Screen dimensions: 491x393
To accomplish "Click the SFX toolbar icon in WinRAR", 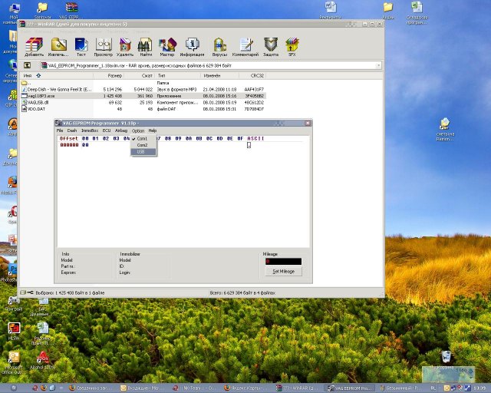I will pyautogui.click(x=292, y=47).
